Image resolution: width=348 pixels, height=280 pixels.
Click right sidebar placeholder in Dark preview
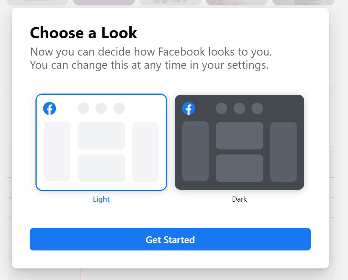284,152
